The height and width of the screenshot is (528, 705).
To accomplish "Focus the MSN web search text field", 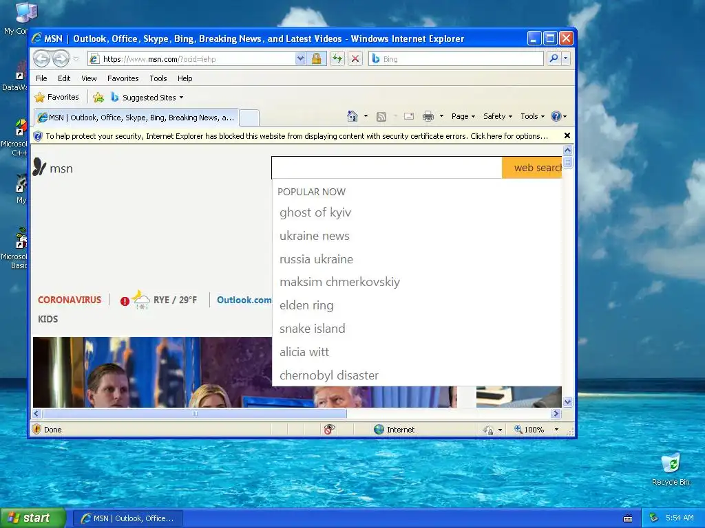I will click(387, 168).
